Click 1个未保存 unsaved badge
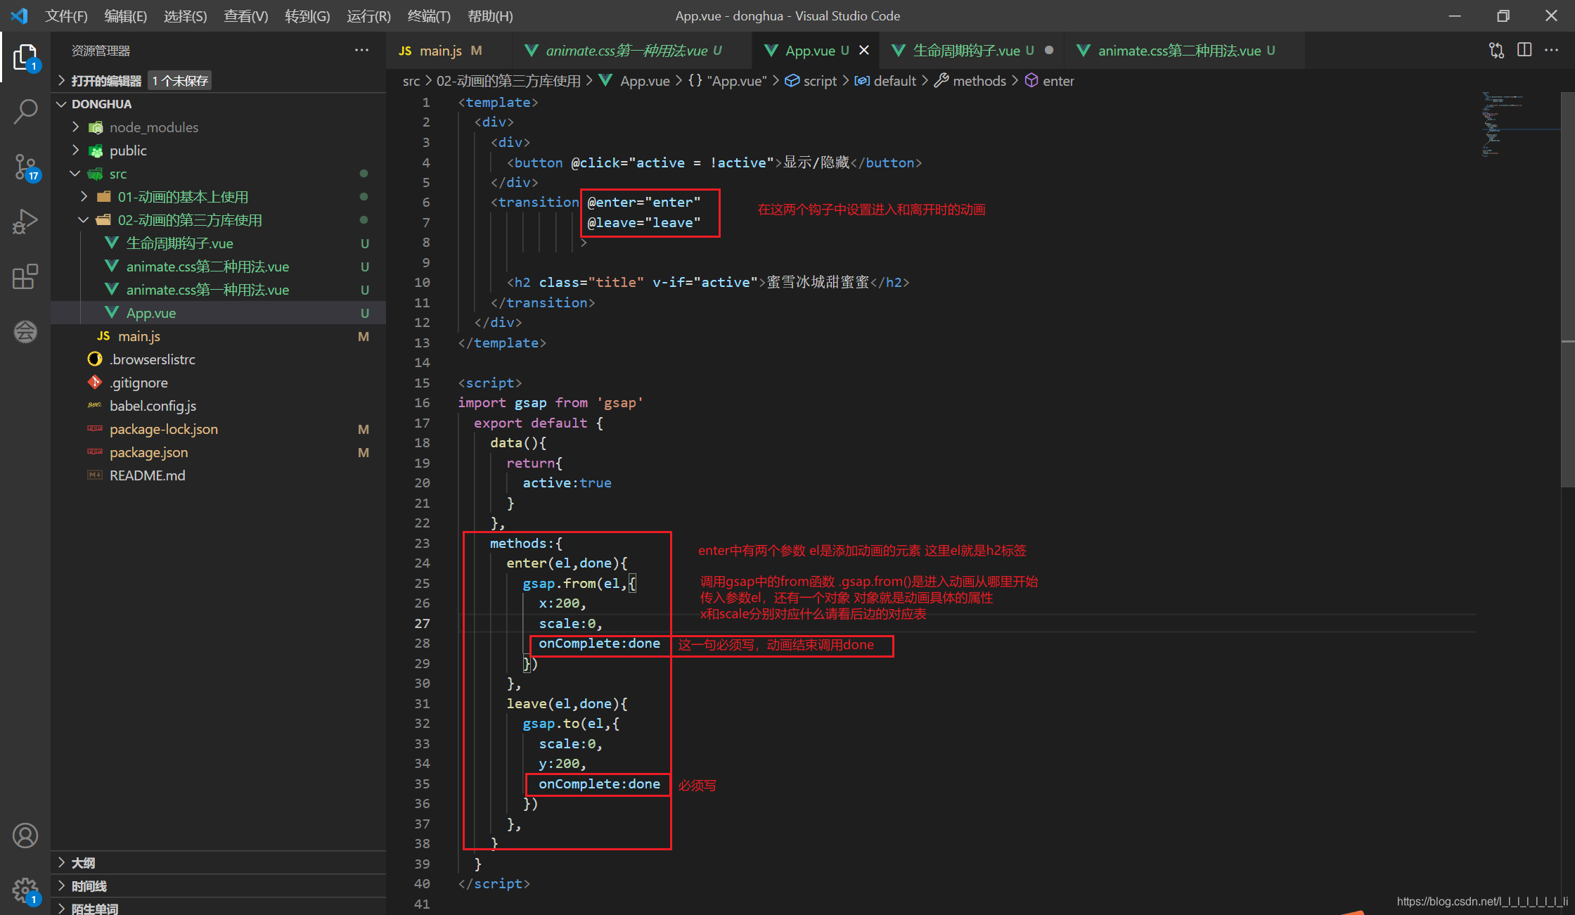 click(181, 80)
